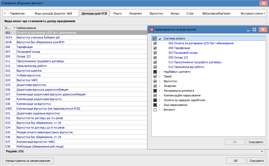Close the Нараховується на види виплат dialog

262,30
